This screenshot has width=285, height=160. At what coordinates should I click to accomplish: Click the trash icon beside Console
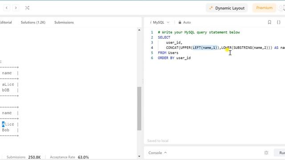(x=266, y=153)
